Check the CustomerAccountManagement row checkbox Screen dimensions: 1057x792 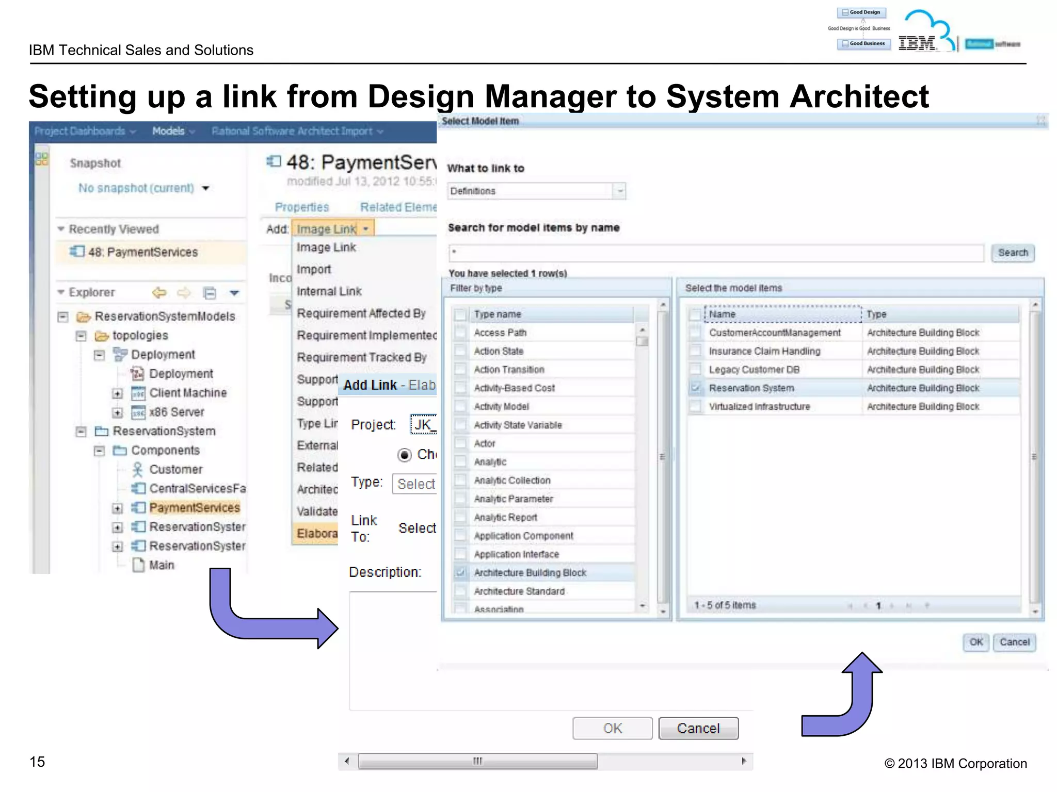point(696,333)
